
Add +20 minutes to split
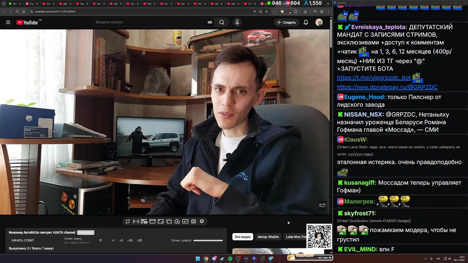(139, 240)
